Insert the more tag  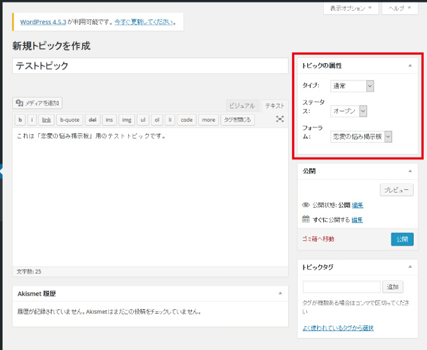208,120
